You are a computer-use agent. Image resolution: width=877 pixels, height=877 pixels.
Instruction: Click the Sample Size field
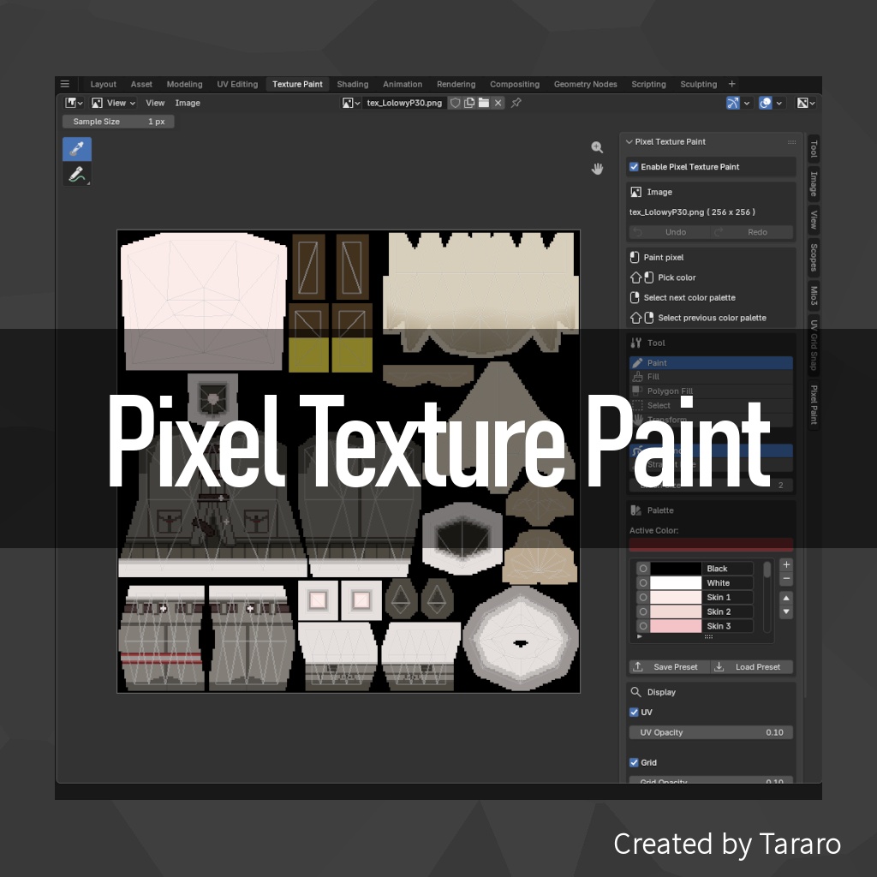118,122
